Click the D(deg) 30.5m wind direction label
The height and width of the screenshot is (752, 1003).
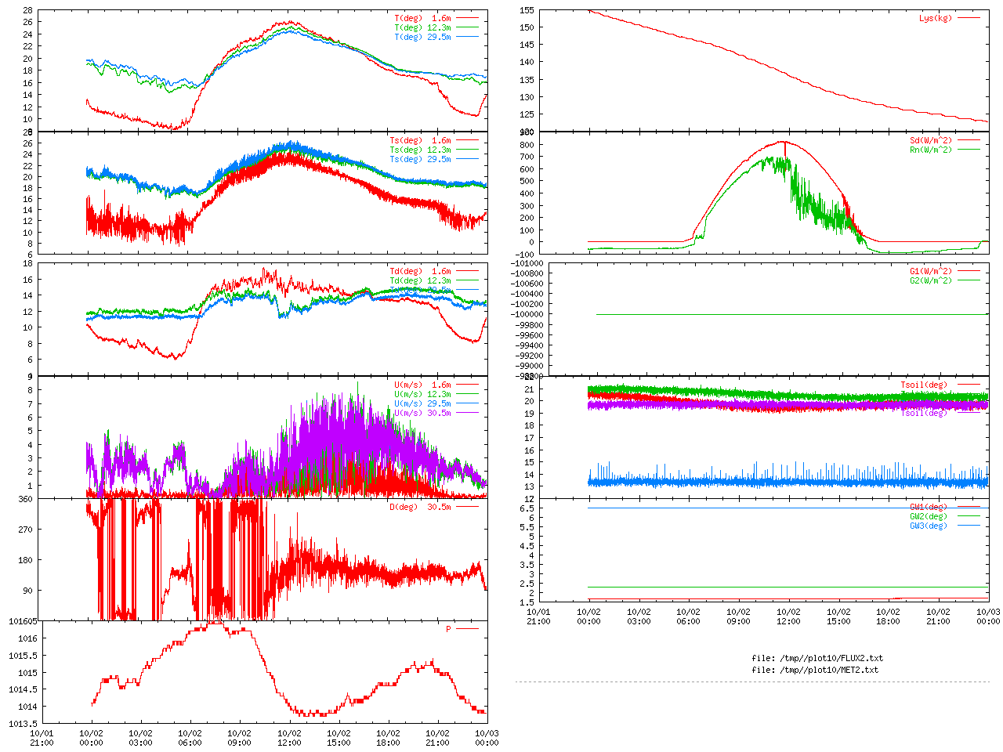point(420,507)
